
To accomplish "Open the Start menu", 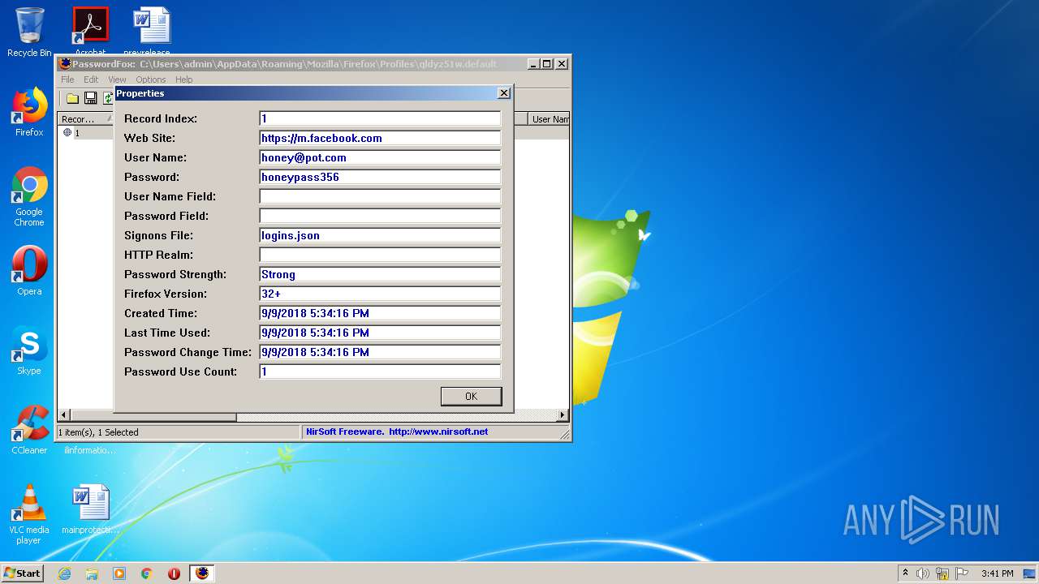I will coord(23,573).
